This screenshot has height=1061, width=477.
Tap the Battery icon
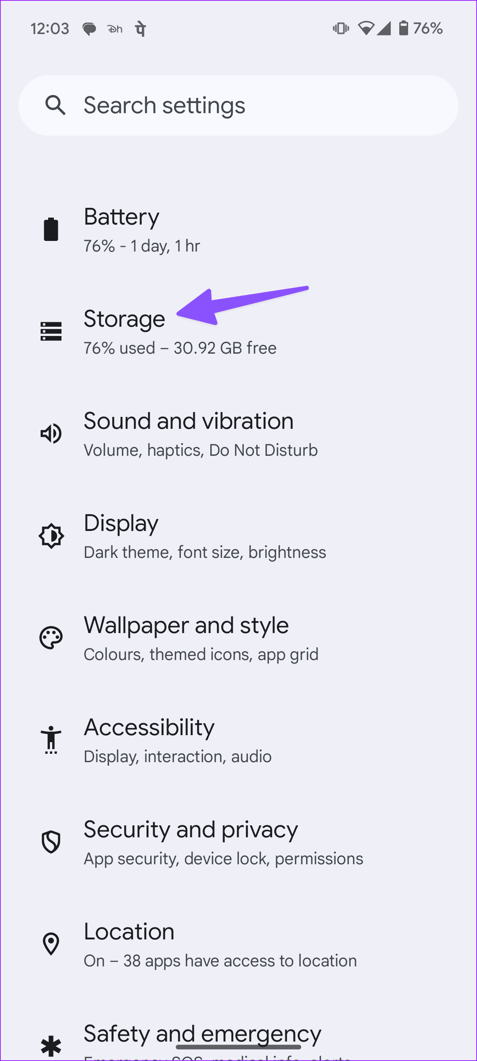pyautogui.click(x=51, y=229)
